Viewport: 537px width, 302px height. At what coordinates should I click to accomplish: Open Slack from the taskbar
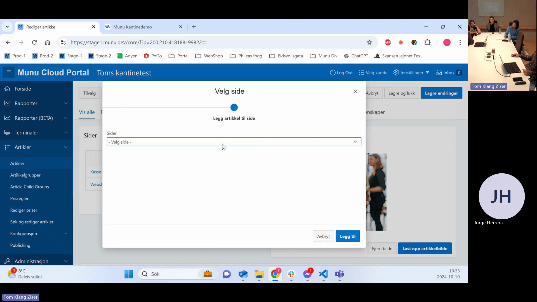[x=291, y=274]
